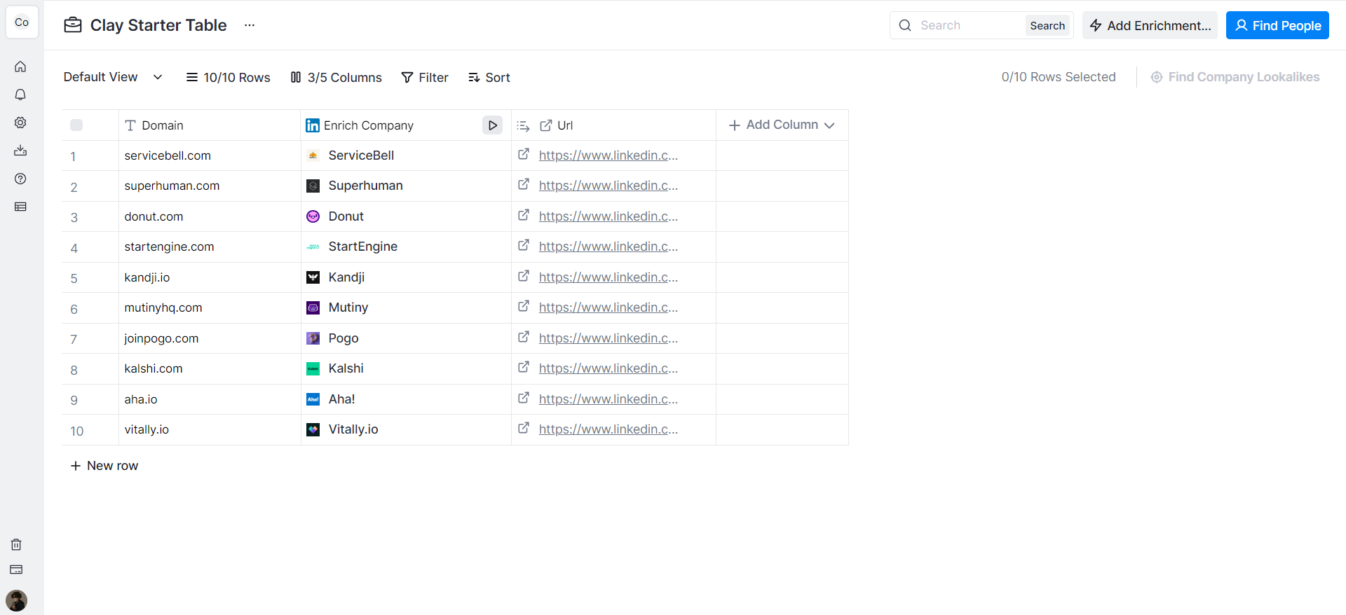Open the 3/5 Columns menu
This screenshot has width=1346, height=615.
click(336, 78)
